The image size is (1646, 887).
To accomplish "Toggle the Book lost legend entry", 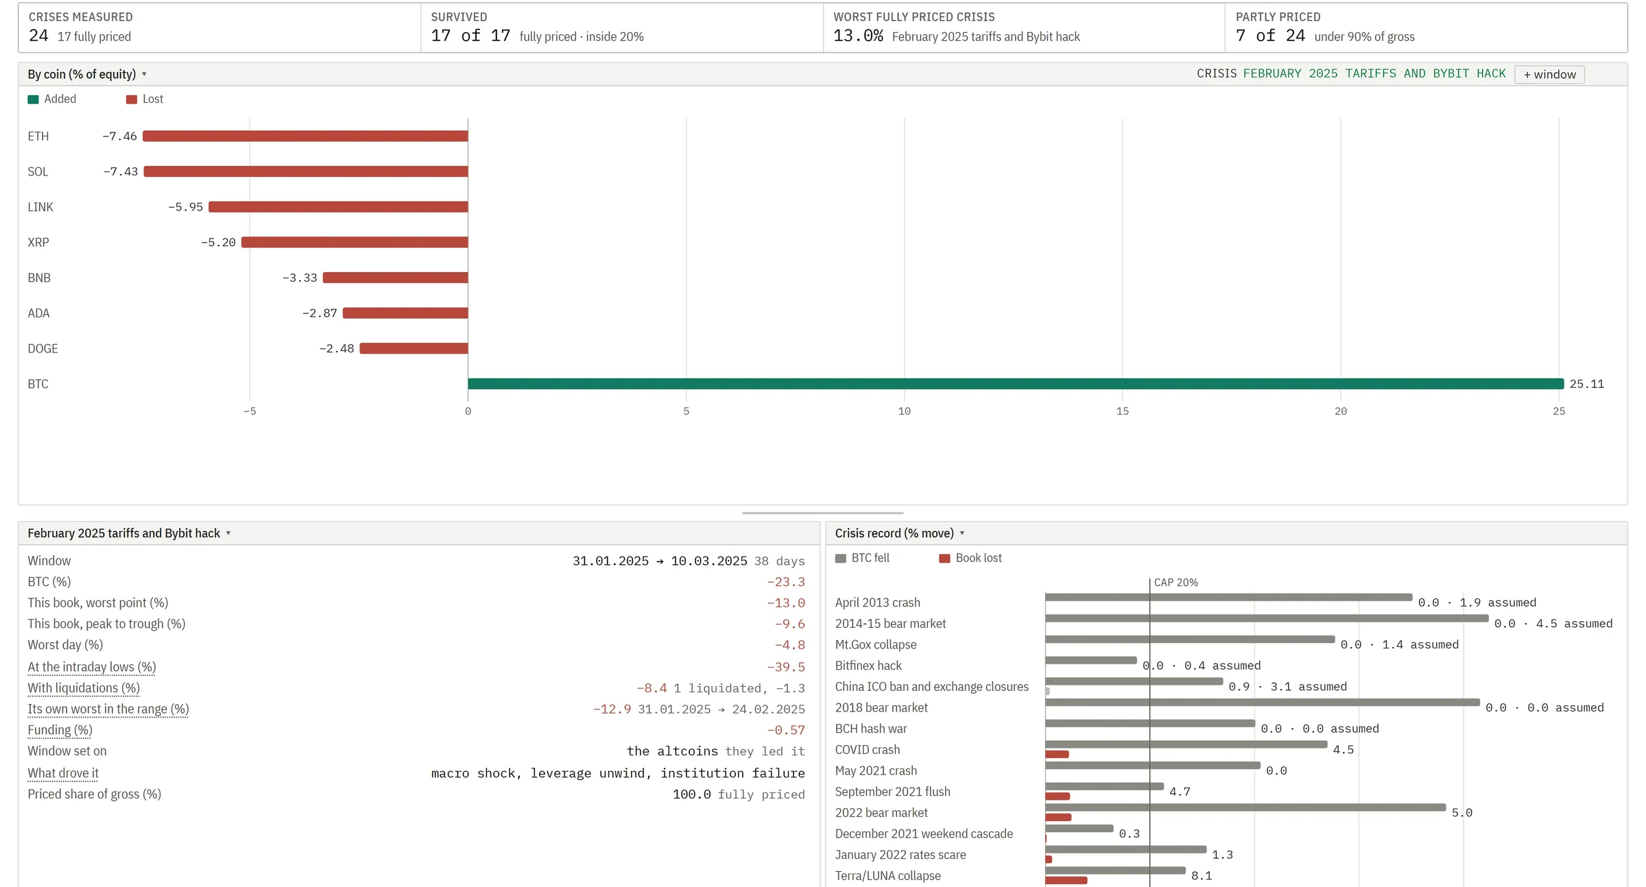I will (970, 558).
